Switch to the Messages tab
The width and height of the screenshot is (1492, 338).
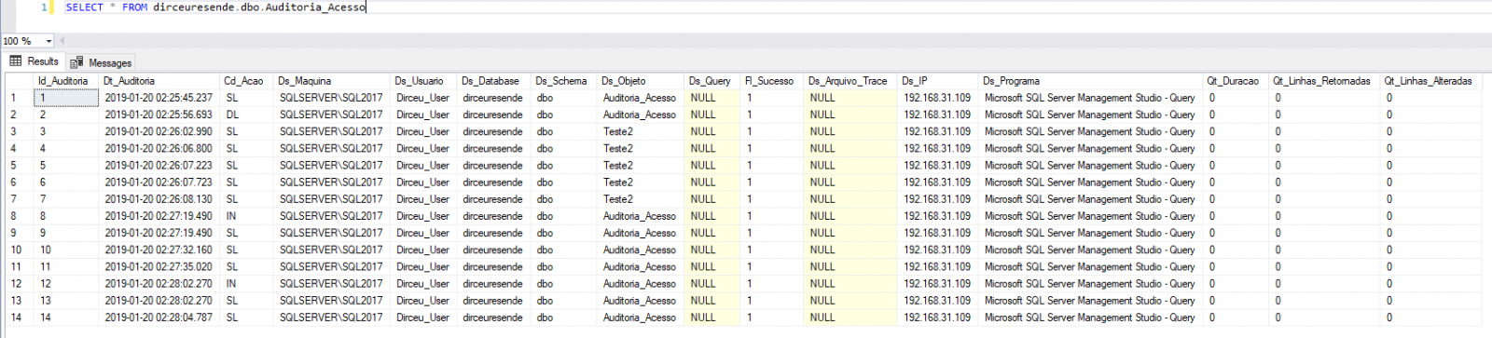(x=101, y=62)
